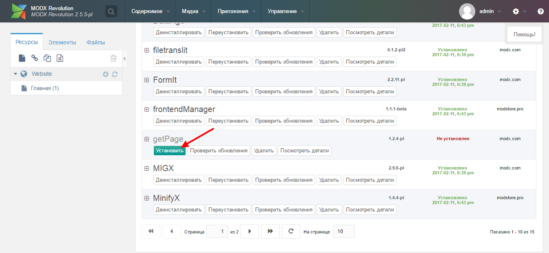Expand the filetranslit package row
Screen dimensions: 549x253
(147, 50)
